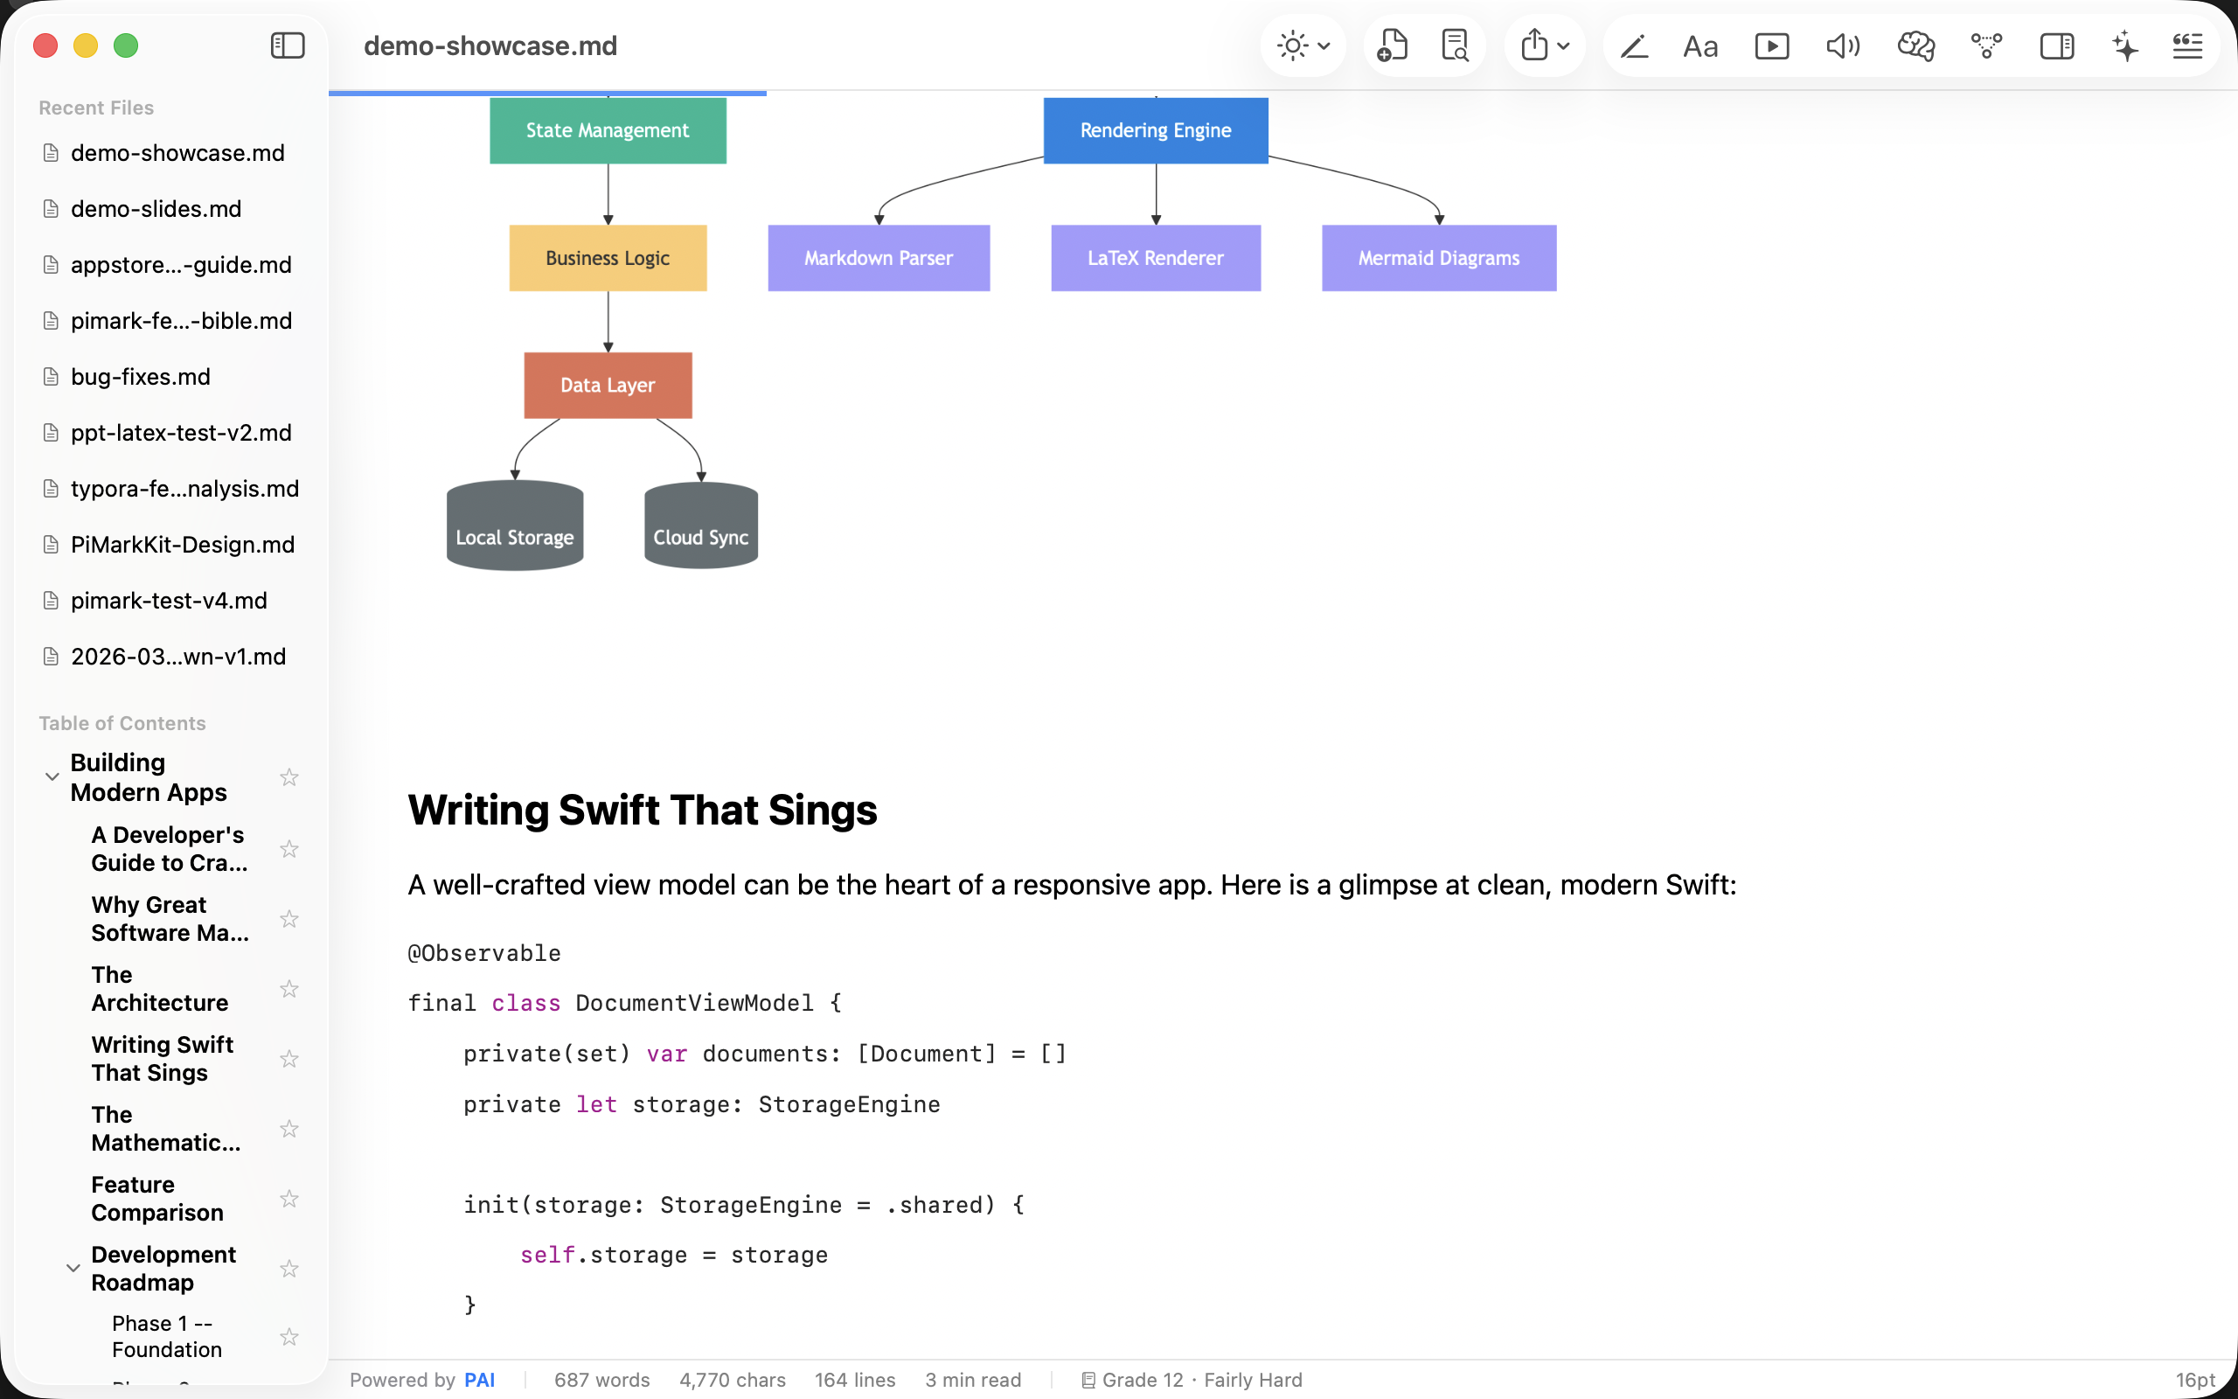Activate the annotation pen tool
Image resolution: width=2238 pixels, height=1399 pixels.
tap(1633, 45)
